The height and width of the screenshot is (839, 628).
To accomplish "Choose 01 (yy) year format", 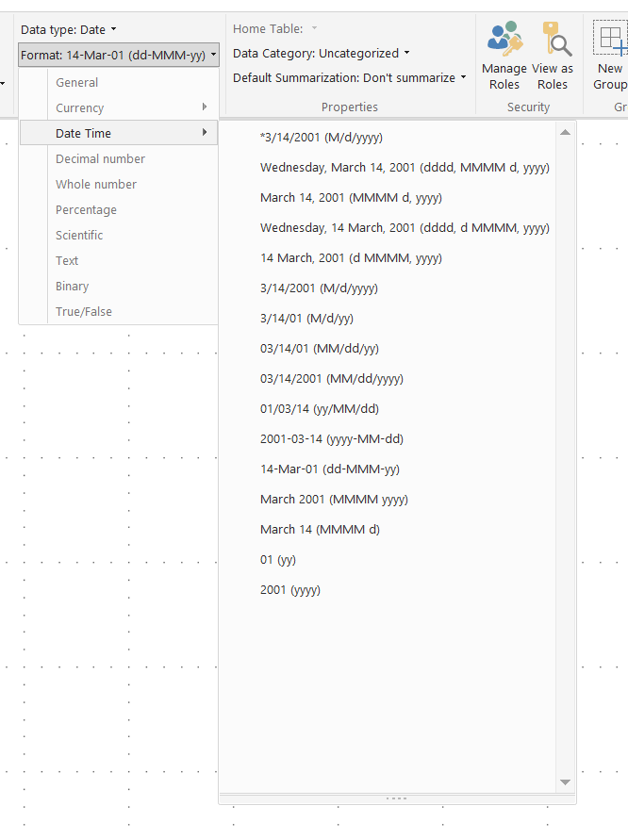I will pyautogui.click(x=388, y=560).
